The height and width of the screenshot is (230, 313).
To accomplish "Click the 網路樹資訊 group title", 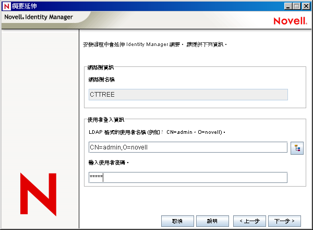I will click(101, 67).
